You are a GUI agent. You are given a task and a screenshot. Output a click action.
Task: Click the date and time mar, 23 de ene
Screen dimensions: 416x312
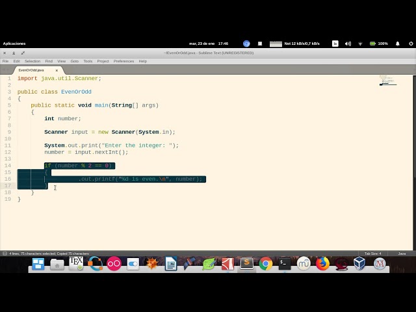pos(209,44)
